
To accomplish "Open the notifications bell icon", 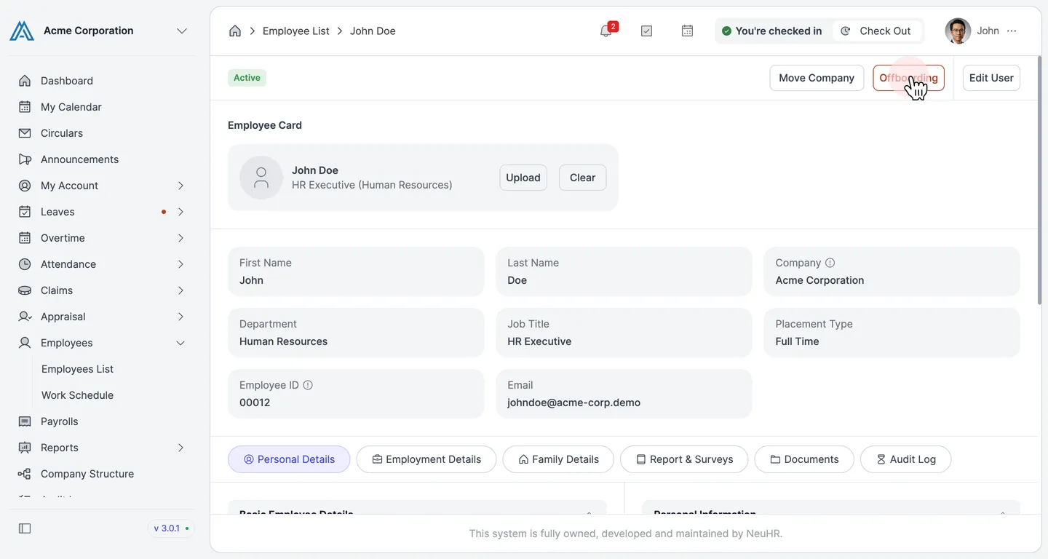I will 606,31.
